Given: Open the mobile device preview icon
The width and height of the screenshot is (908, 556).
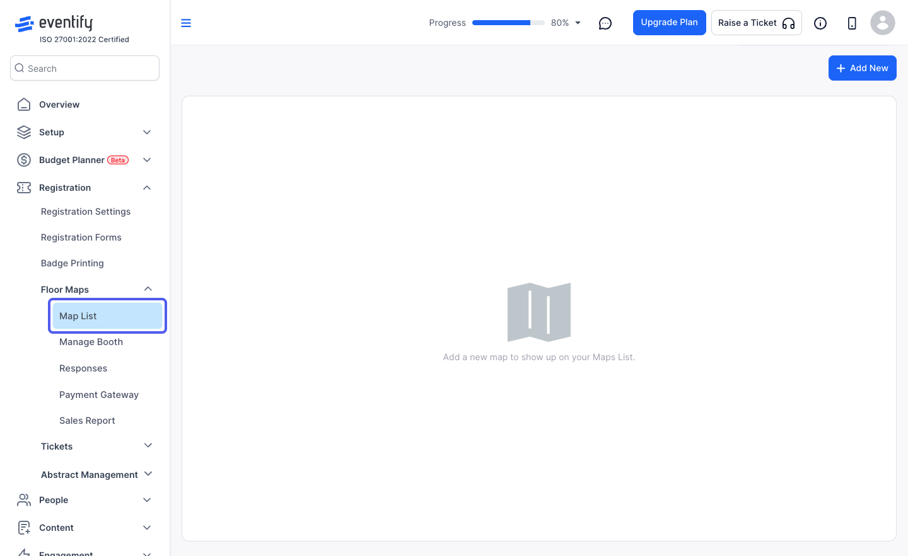Looking at the screenshot, I should pyautogui.click(x=852, y=23).
